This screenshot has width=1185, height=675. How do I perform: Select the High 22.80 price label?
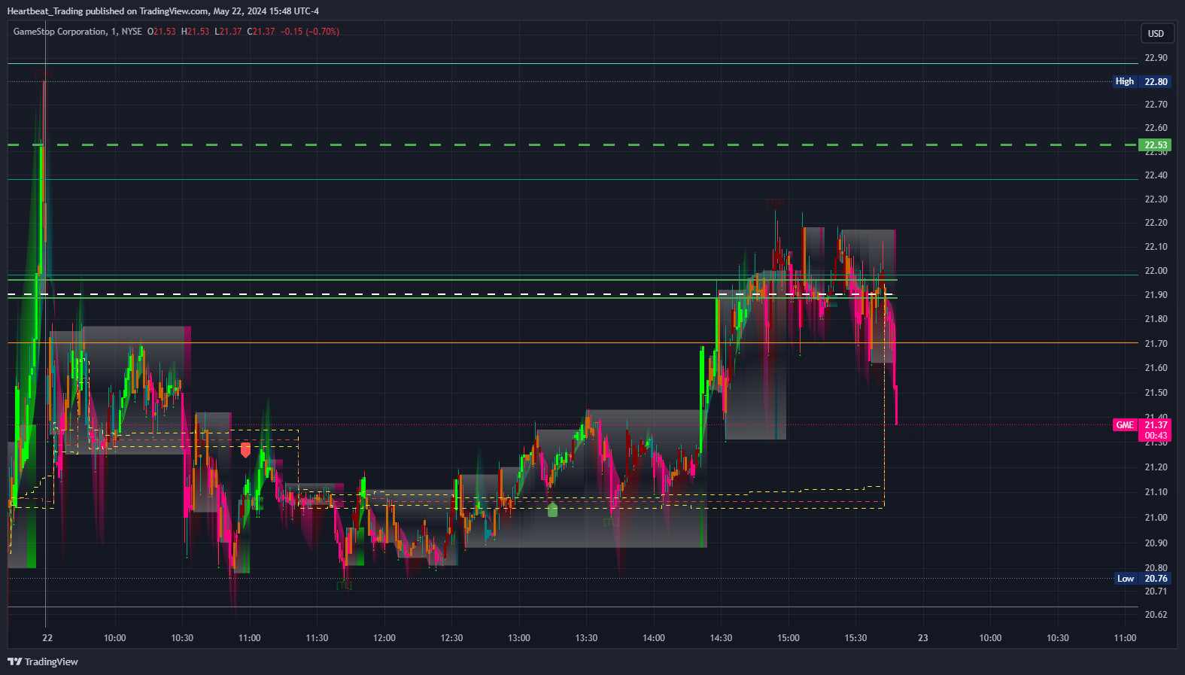pyautogui.click(x=1142, y=81)
